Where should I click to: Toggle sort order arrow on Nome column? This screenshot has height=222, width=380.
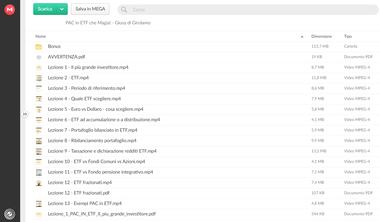click(302, 37)
